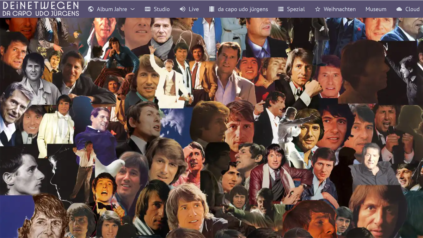Viewport: 423px width, 238px height.
Task: Click the camera icon beside Studio
Action: (148, 9)
